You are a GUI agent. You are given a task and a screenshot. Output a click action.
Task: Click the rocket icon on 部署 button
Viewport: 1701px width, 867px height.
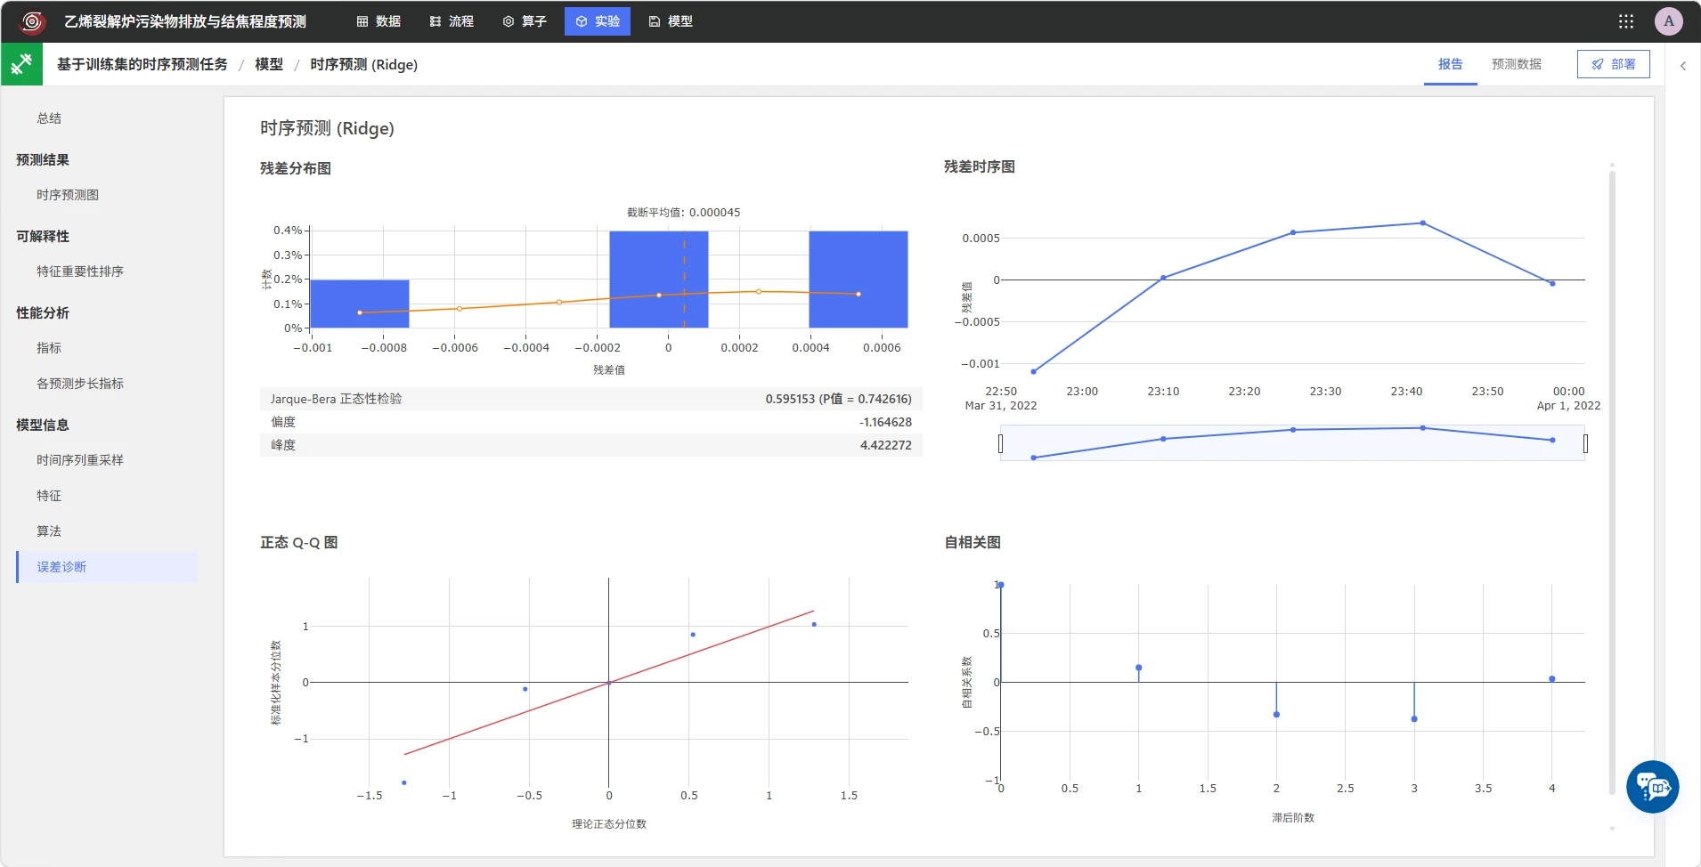[x=1598, y=64]
